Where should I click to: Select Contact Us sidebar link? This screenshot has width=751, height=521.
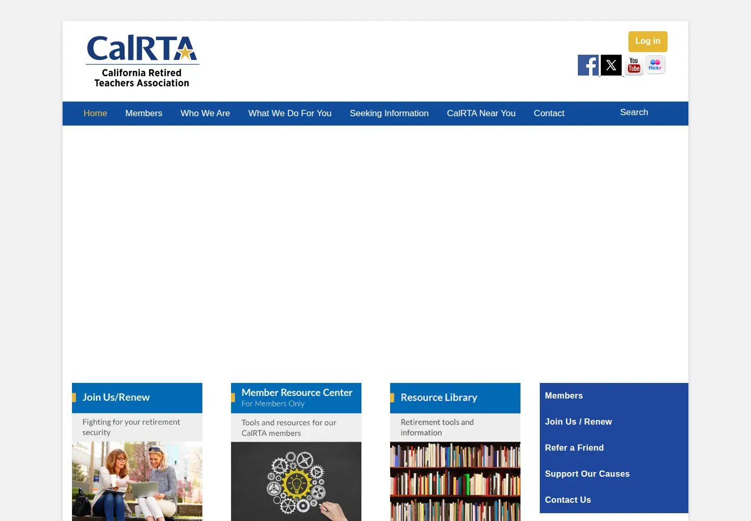pos(568,500)
